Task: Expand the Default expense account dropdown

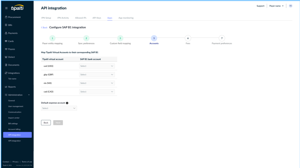Action: tap(59, 108)
